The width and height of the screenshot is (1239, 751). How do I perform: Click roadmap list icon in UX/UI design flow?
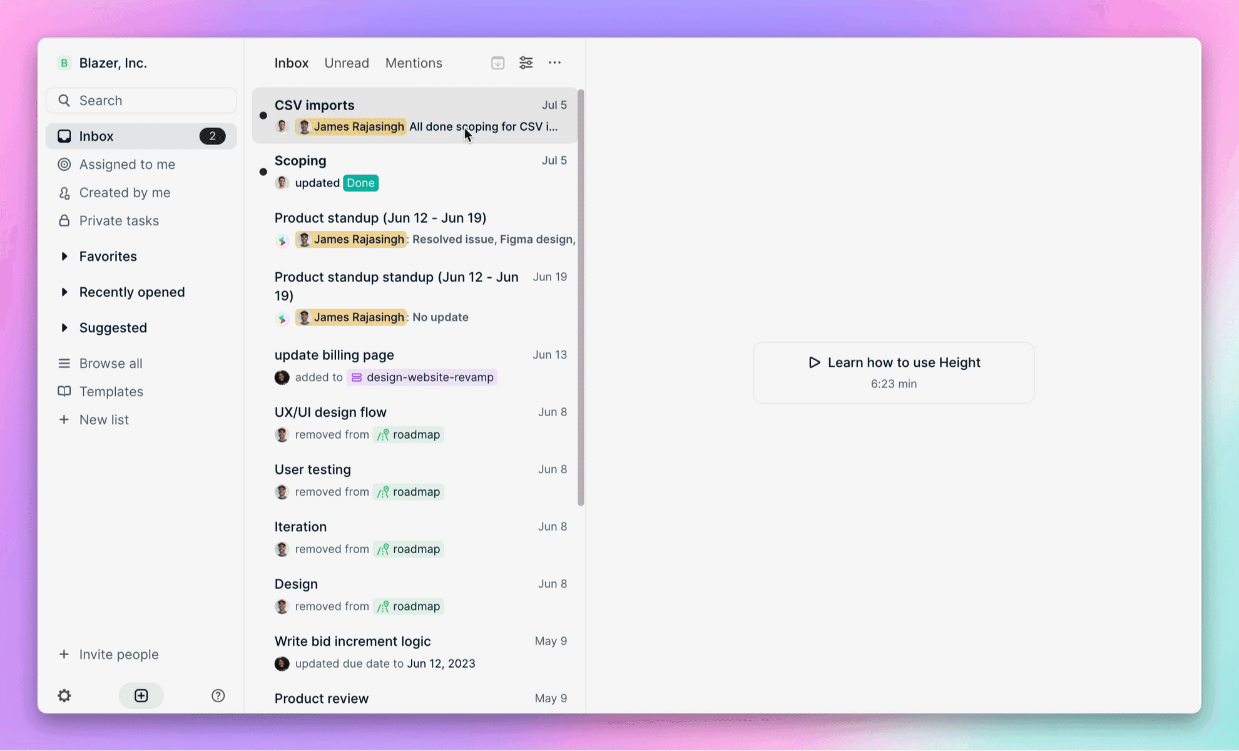tap(383, 434)
